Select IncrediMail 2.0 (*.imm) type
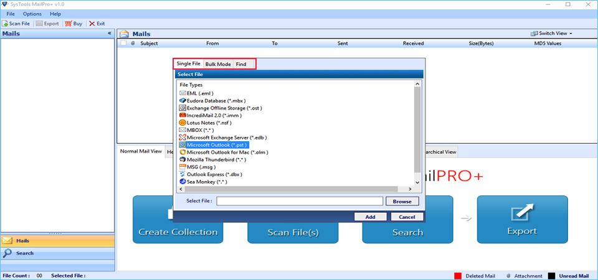The height and width of the screenshot is (280, 598). (x=210, y=116)
